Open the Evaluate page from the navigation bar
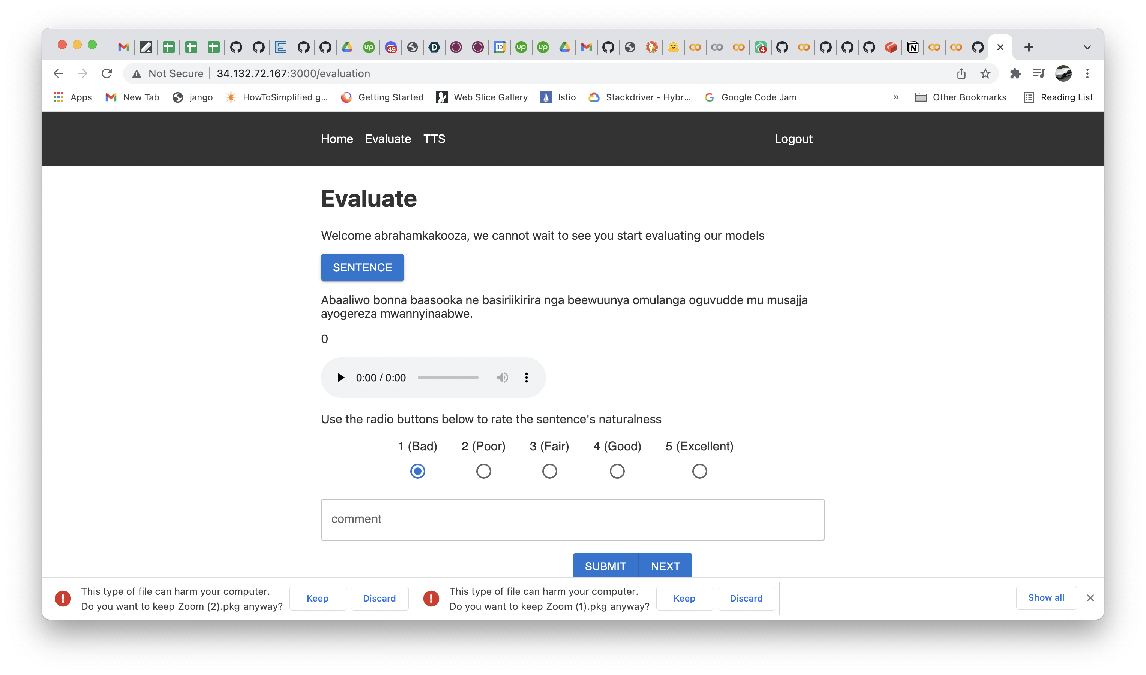1146x675 pixels. [387, 139]
